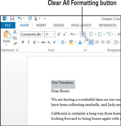Increase font size with Grow Font
This screenshot has height=126, width=121.
[x=59, y=34]
